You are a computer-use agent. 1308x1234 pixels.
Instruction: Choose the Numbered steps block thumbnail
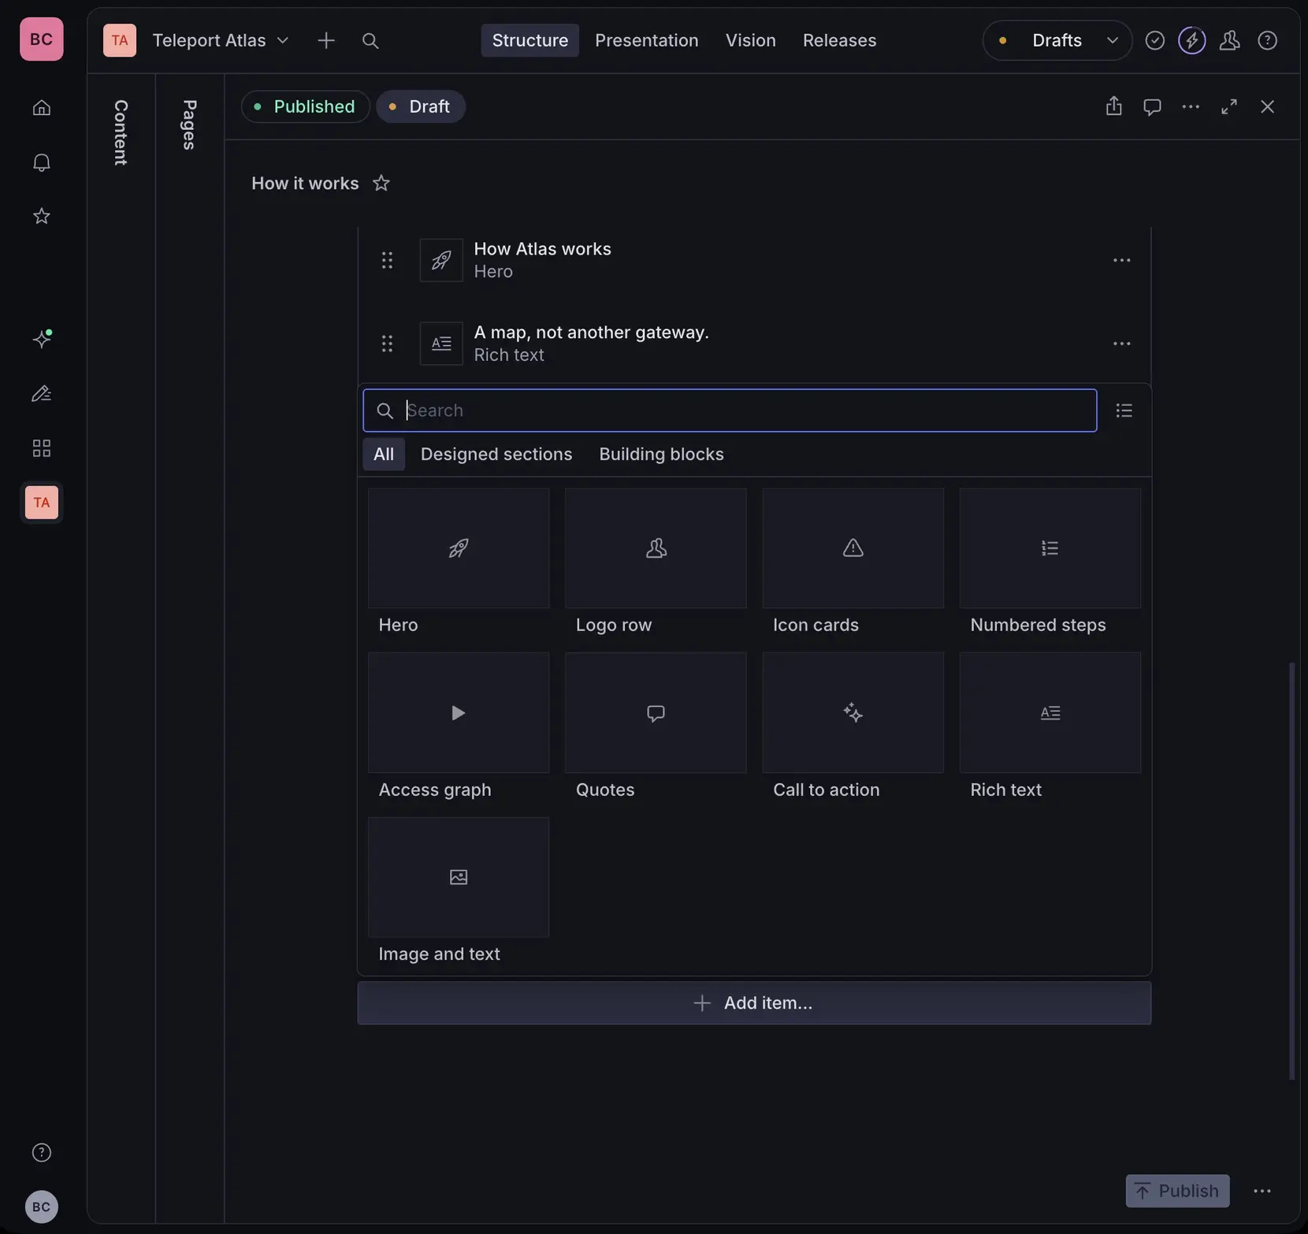click(x=1050, y=548)
